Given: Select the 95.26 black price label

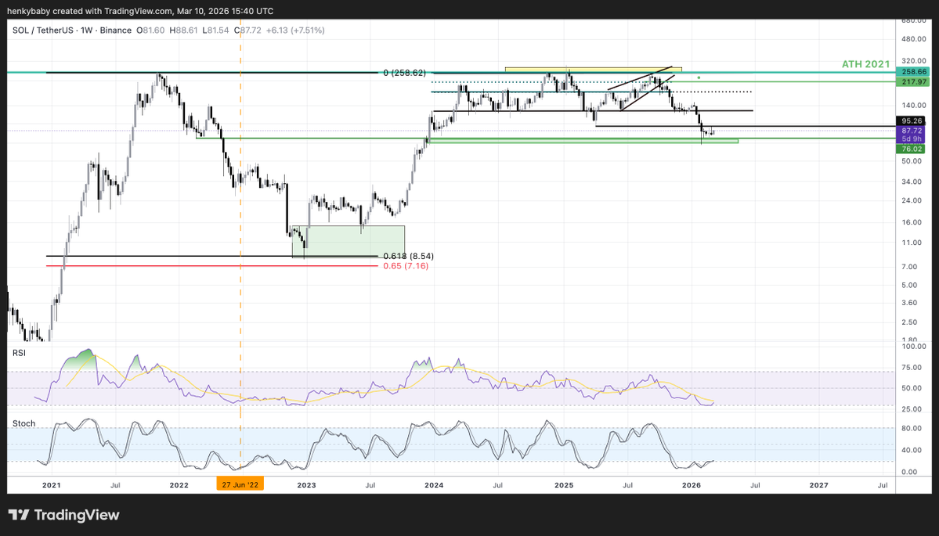Looking at the screenshot, I should coord(911,121).
